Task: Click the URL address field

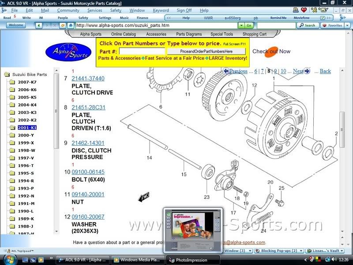Action: (157, 26)
